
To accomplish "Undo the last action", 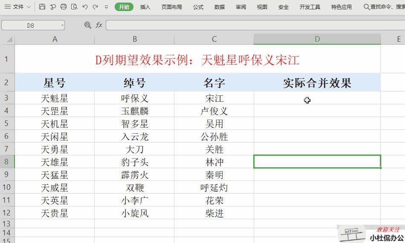I will tap(85, 7).
